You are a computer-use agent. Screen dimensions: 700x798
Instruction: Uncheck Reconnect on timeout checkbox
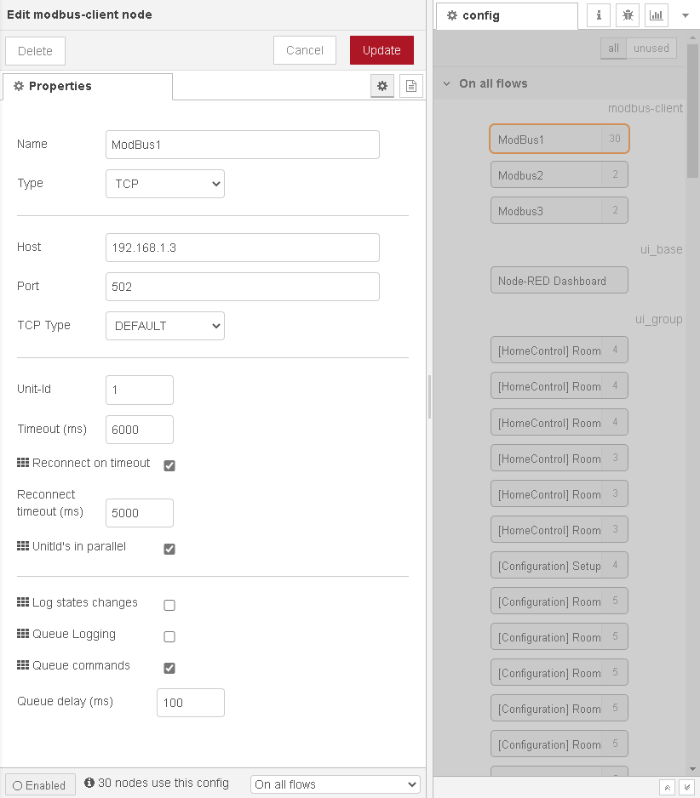[169, 465]
